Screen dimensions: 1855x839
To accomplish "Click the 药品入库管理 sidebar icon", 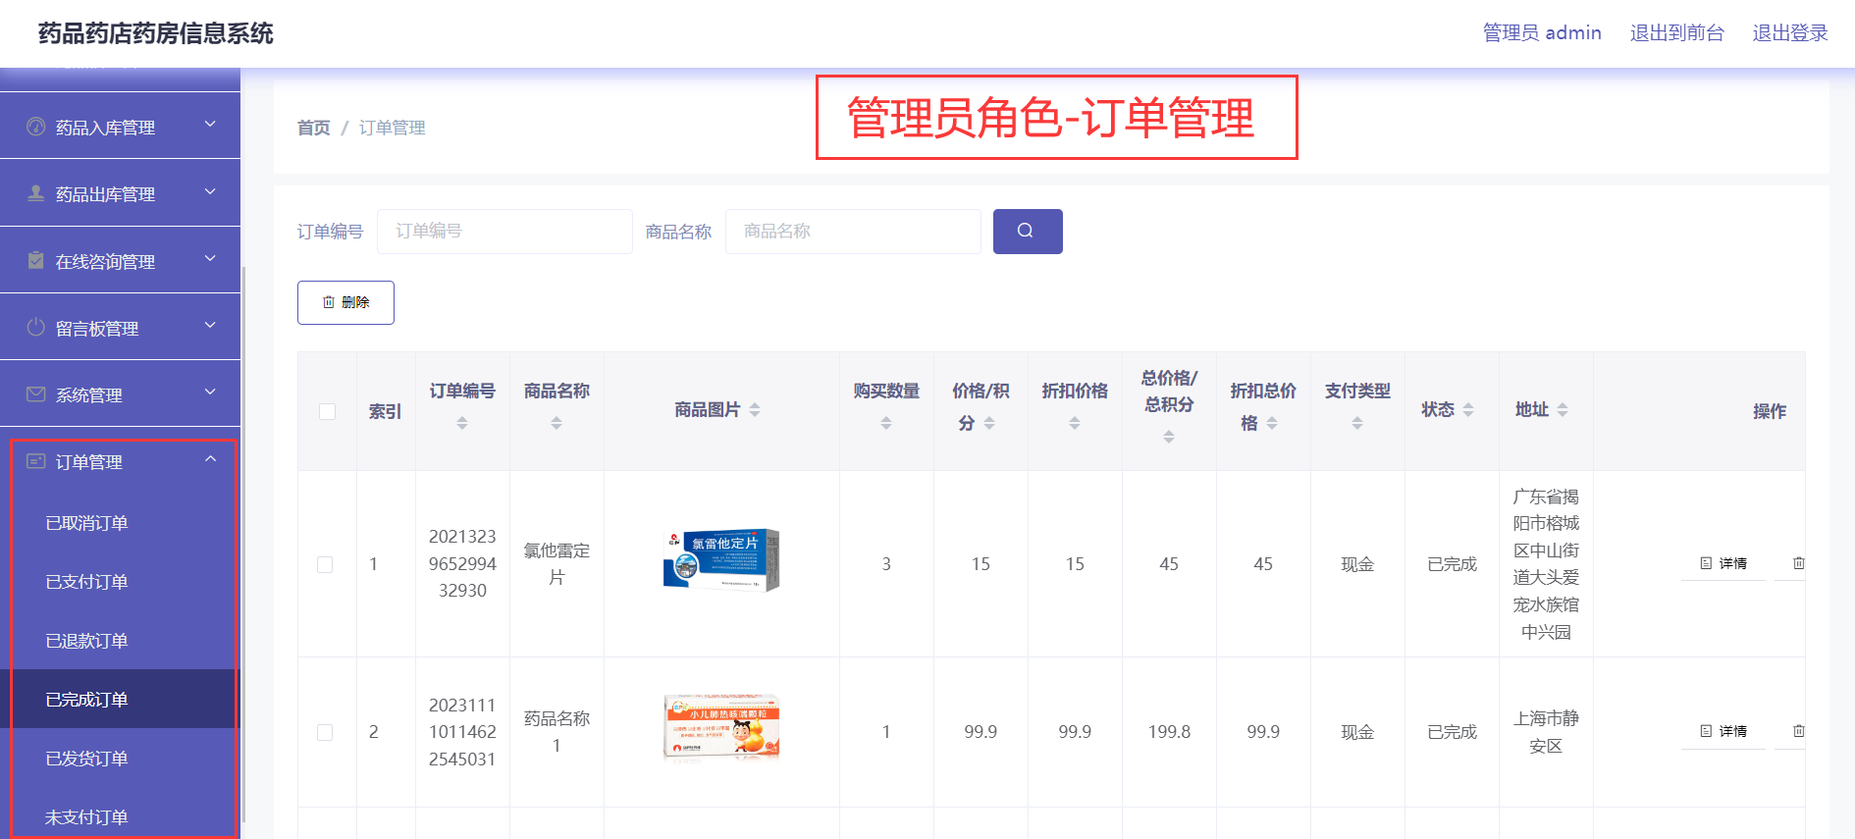I will click(x=35, y=127).
